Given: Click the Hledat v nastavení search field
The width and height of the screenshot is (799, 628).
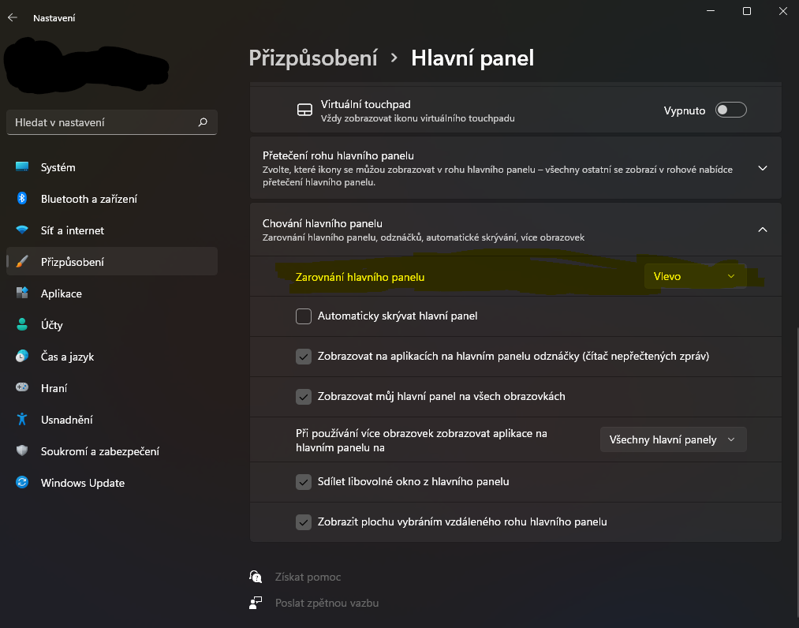Looking at the screenshot, I should tap(103, 122).
